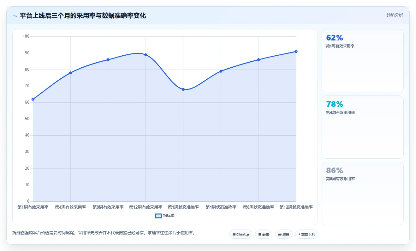Click the x-axis label 第1周有效采用率
The image size is (416, 251).
tap(33, 207)
